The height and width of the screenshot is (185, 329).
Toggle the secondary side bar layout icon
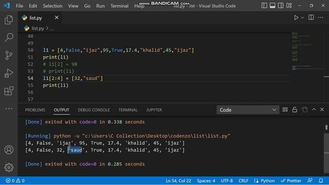point(281,6)
